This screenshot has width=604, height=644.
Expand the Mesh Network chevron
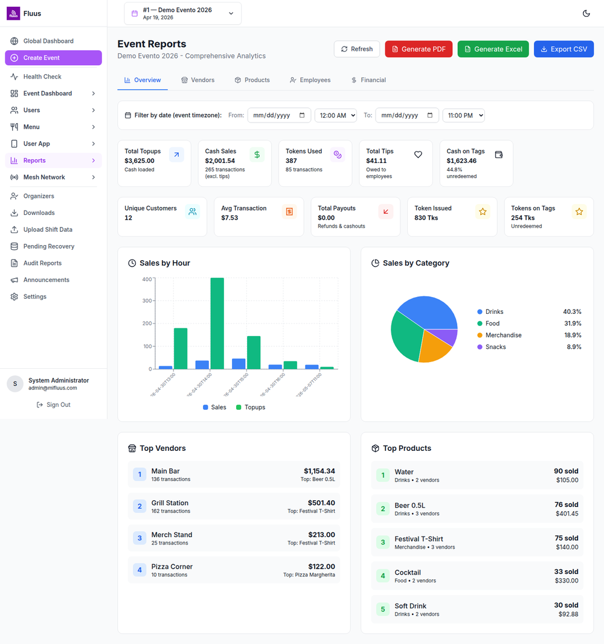click(94, 177)
